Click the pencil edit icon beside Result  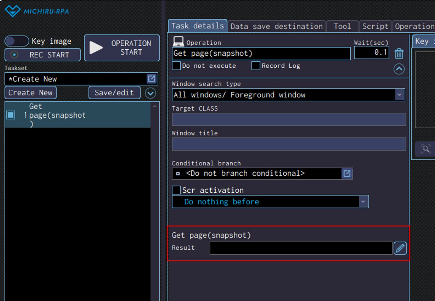click(400, 248)
